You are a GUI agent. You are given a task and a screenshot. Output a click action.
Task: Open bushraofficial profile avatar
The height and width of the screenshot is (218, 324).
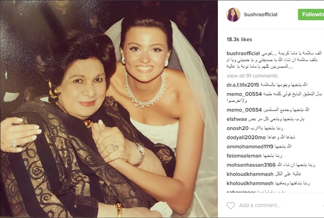[233, 14]
